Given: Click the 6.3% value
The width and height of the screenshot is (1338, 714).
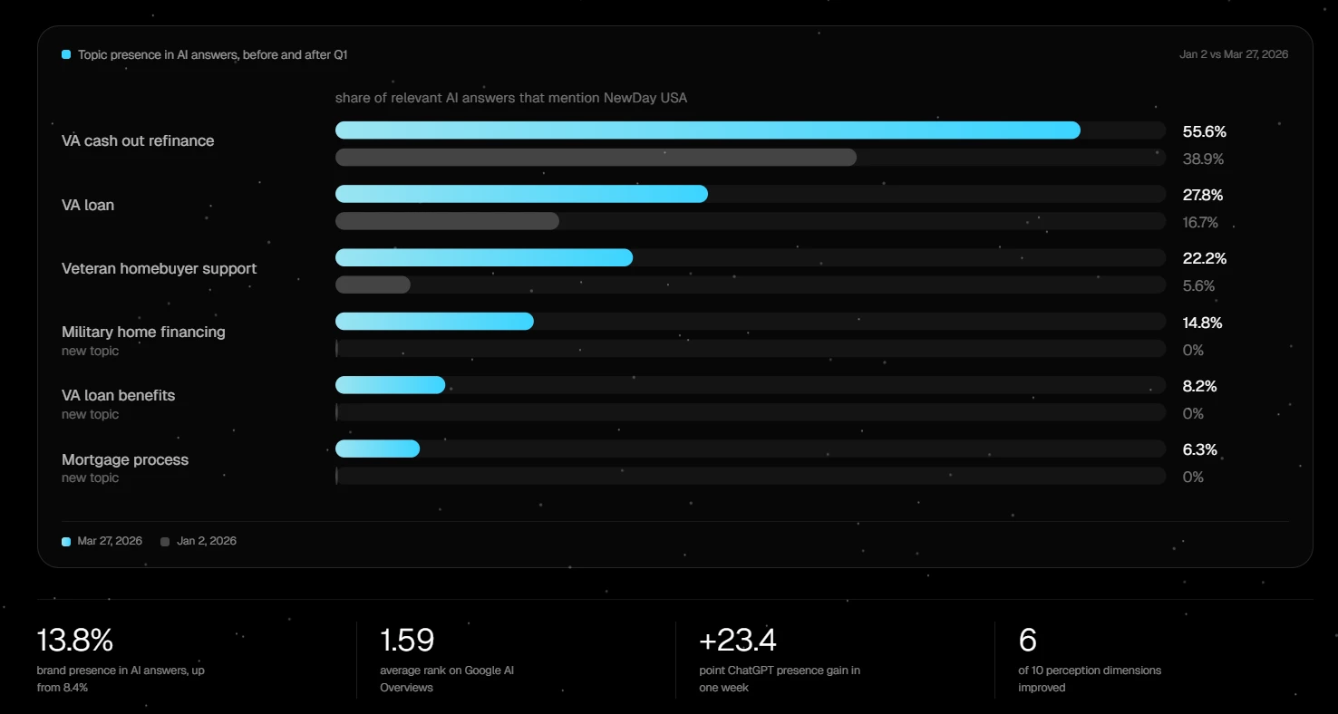Looking at the screenshot, I should tap(1200, 449).
